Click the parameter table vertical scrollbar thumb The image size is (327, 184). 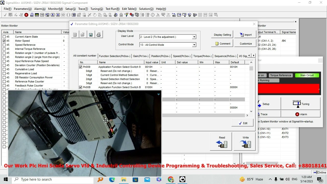[251, 68]
